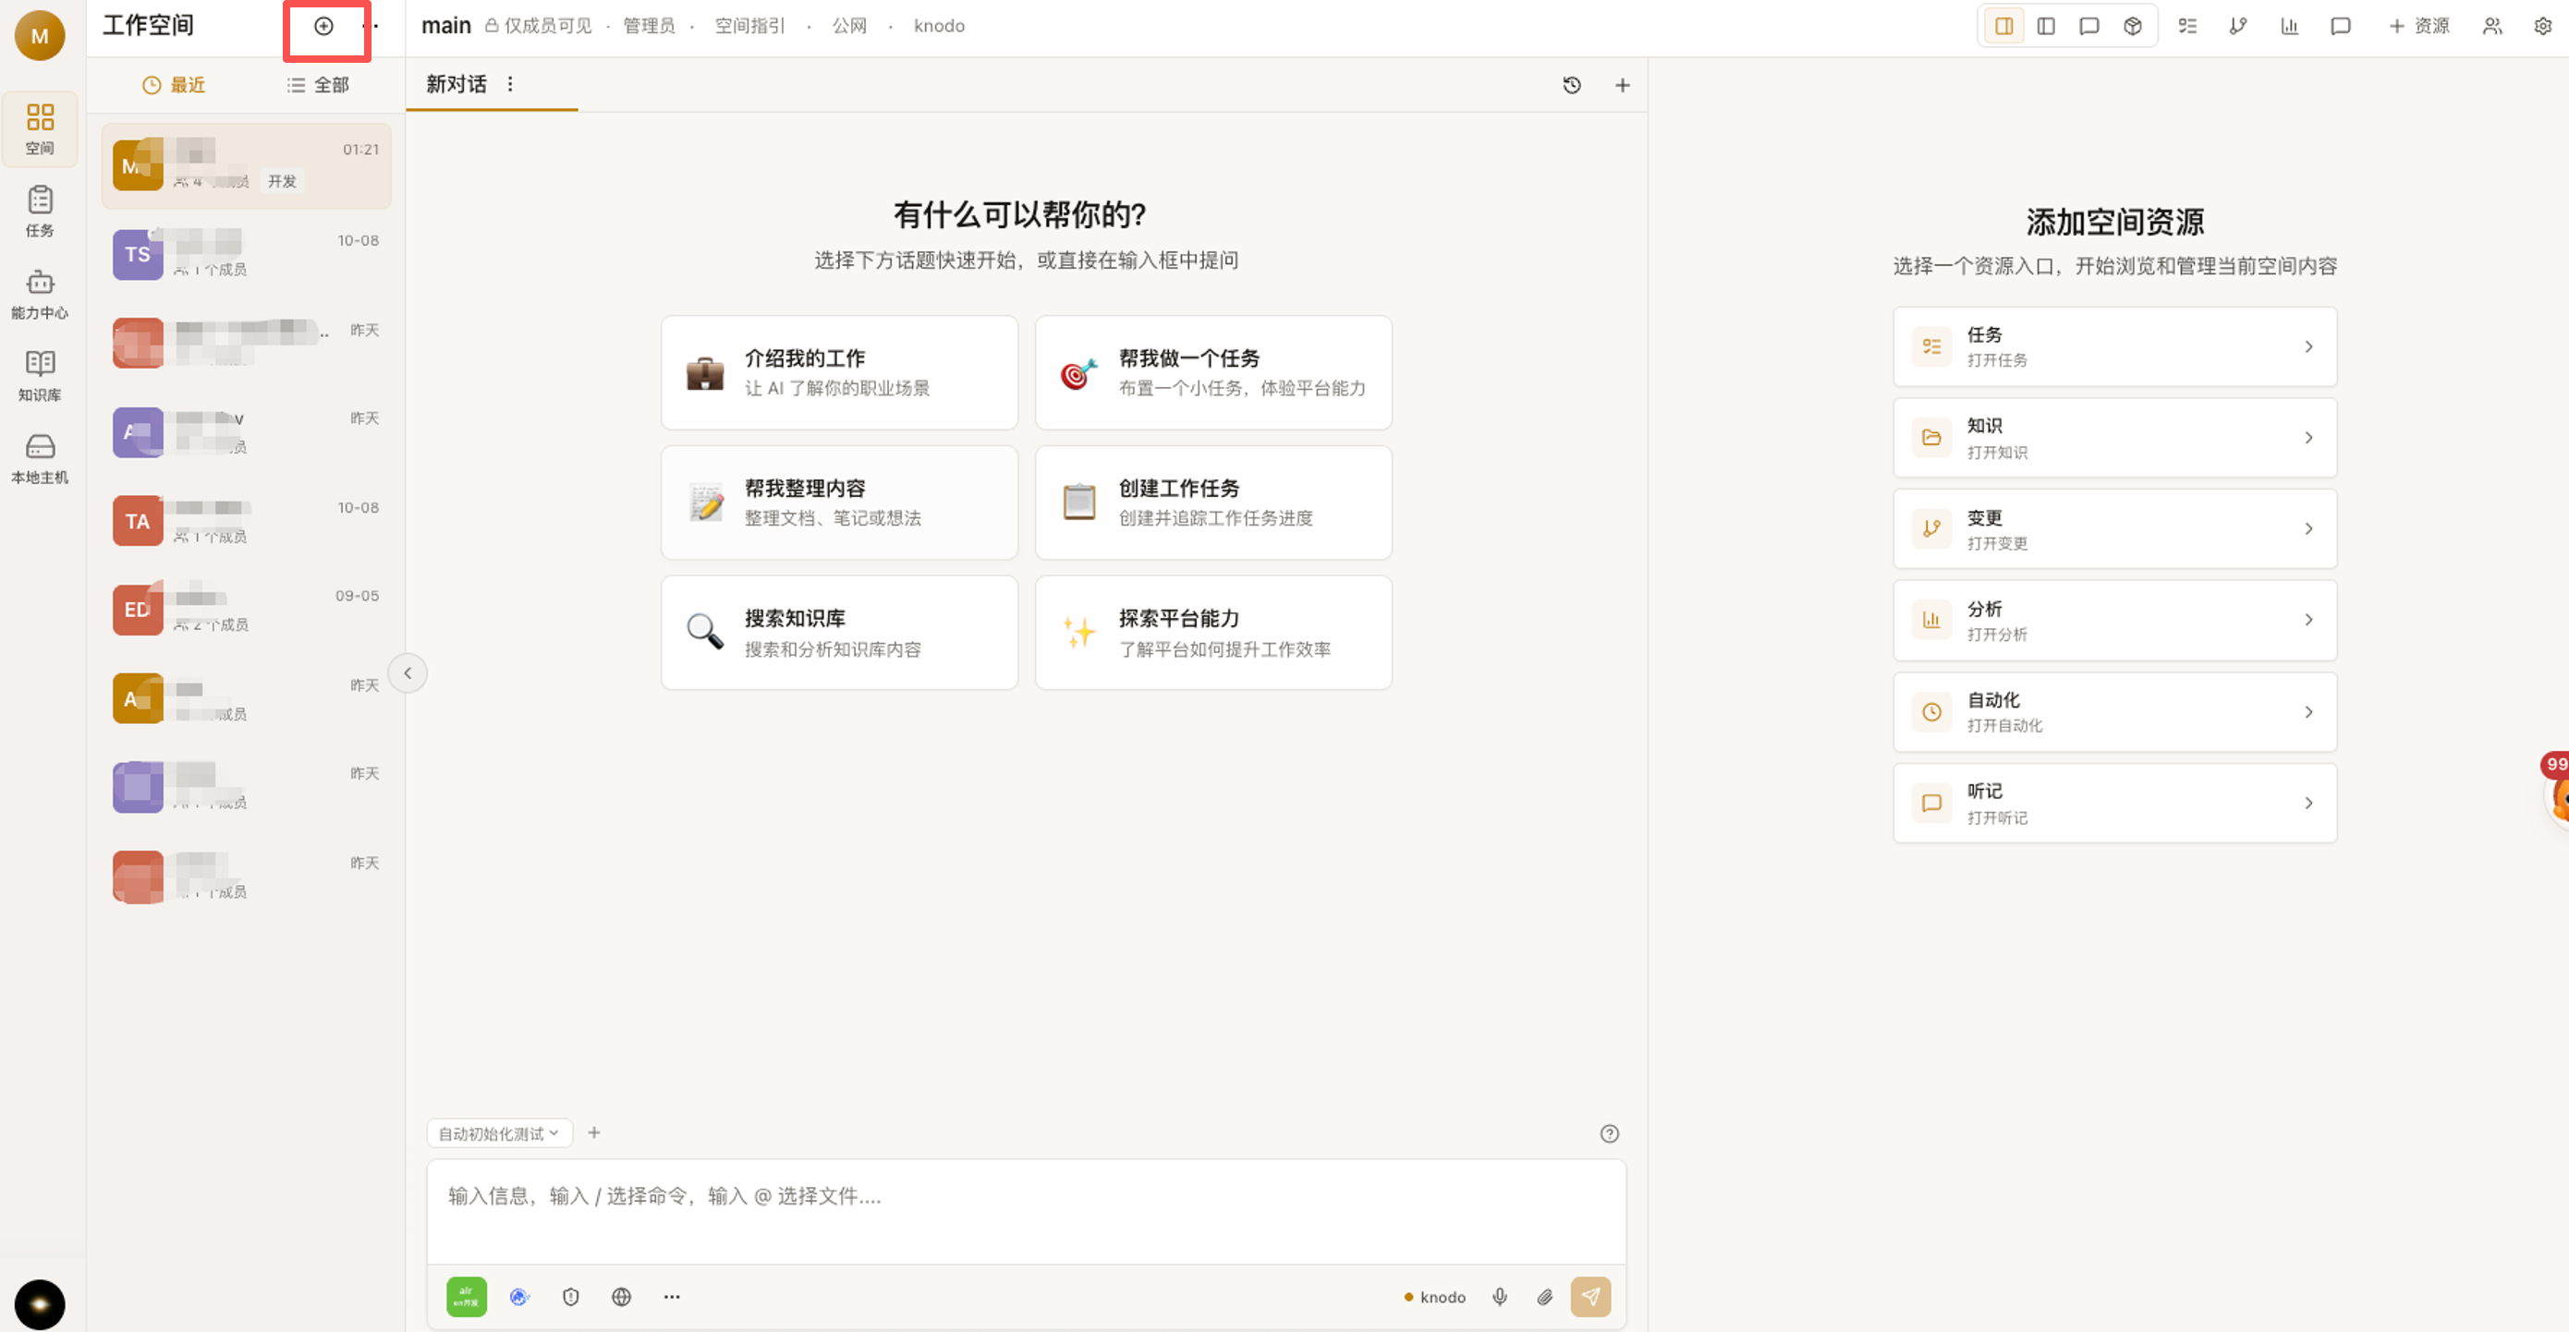Choose the 搜索知识库 topic card
Viewport: 2569px width, 1332px height.
[x=839, y=632]
